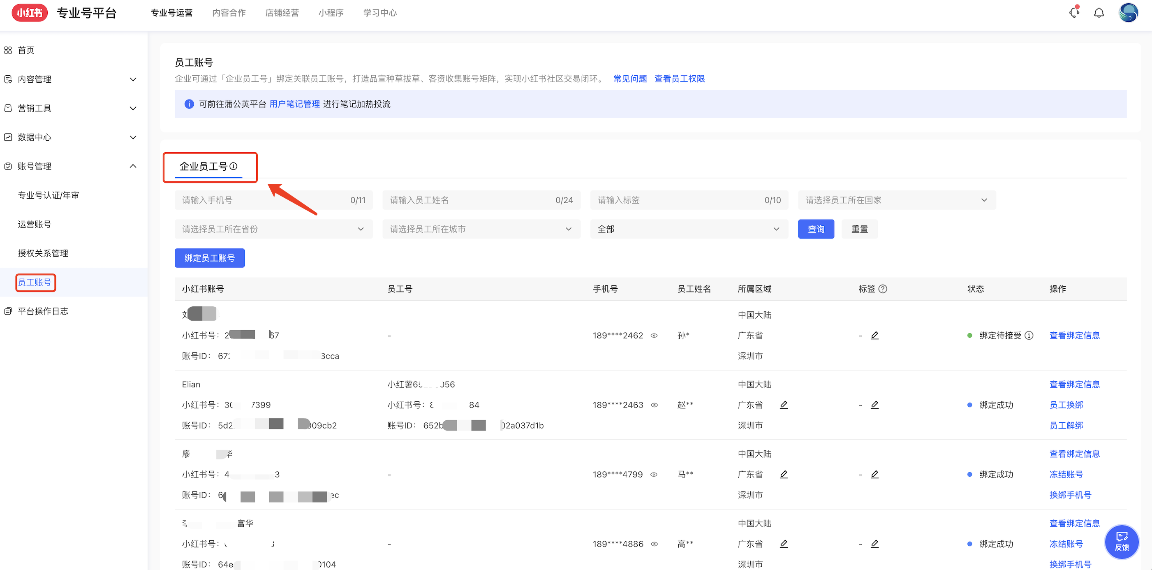The image size is (1152, 570).
Task: Open the customer service headset icon
Action: point(1074,12)
